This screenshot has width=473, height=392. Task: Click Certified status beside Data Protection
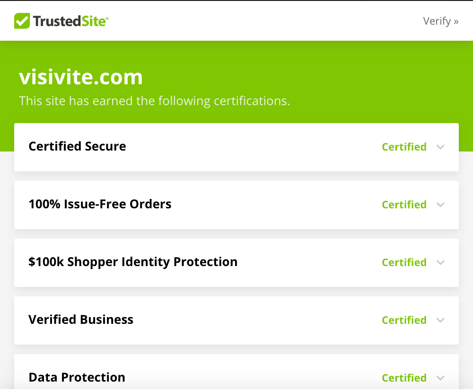(x=404, y=378)
